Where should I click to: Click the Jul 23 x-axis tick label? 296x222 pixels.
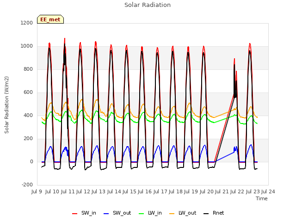253,192
